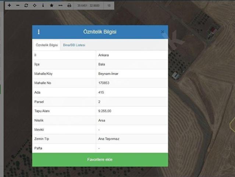Viewport: 235px width, 177px height.
Task: Click the Mahalle/Köy label
Action: [43, 74]
